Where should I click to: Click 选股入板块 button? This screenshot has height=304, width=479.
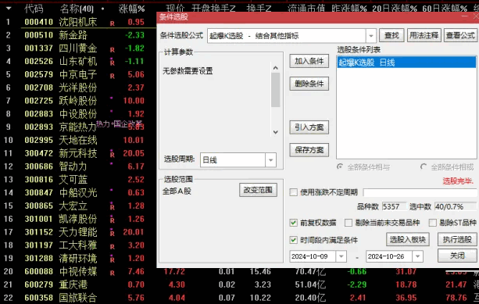click(408, 239)
